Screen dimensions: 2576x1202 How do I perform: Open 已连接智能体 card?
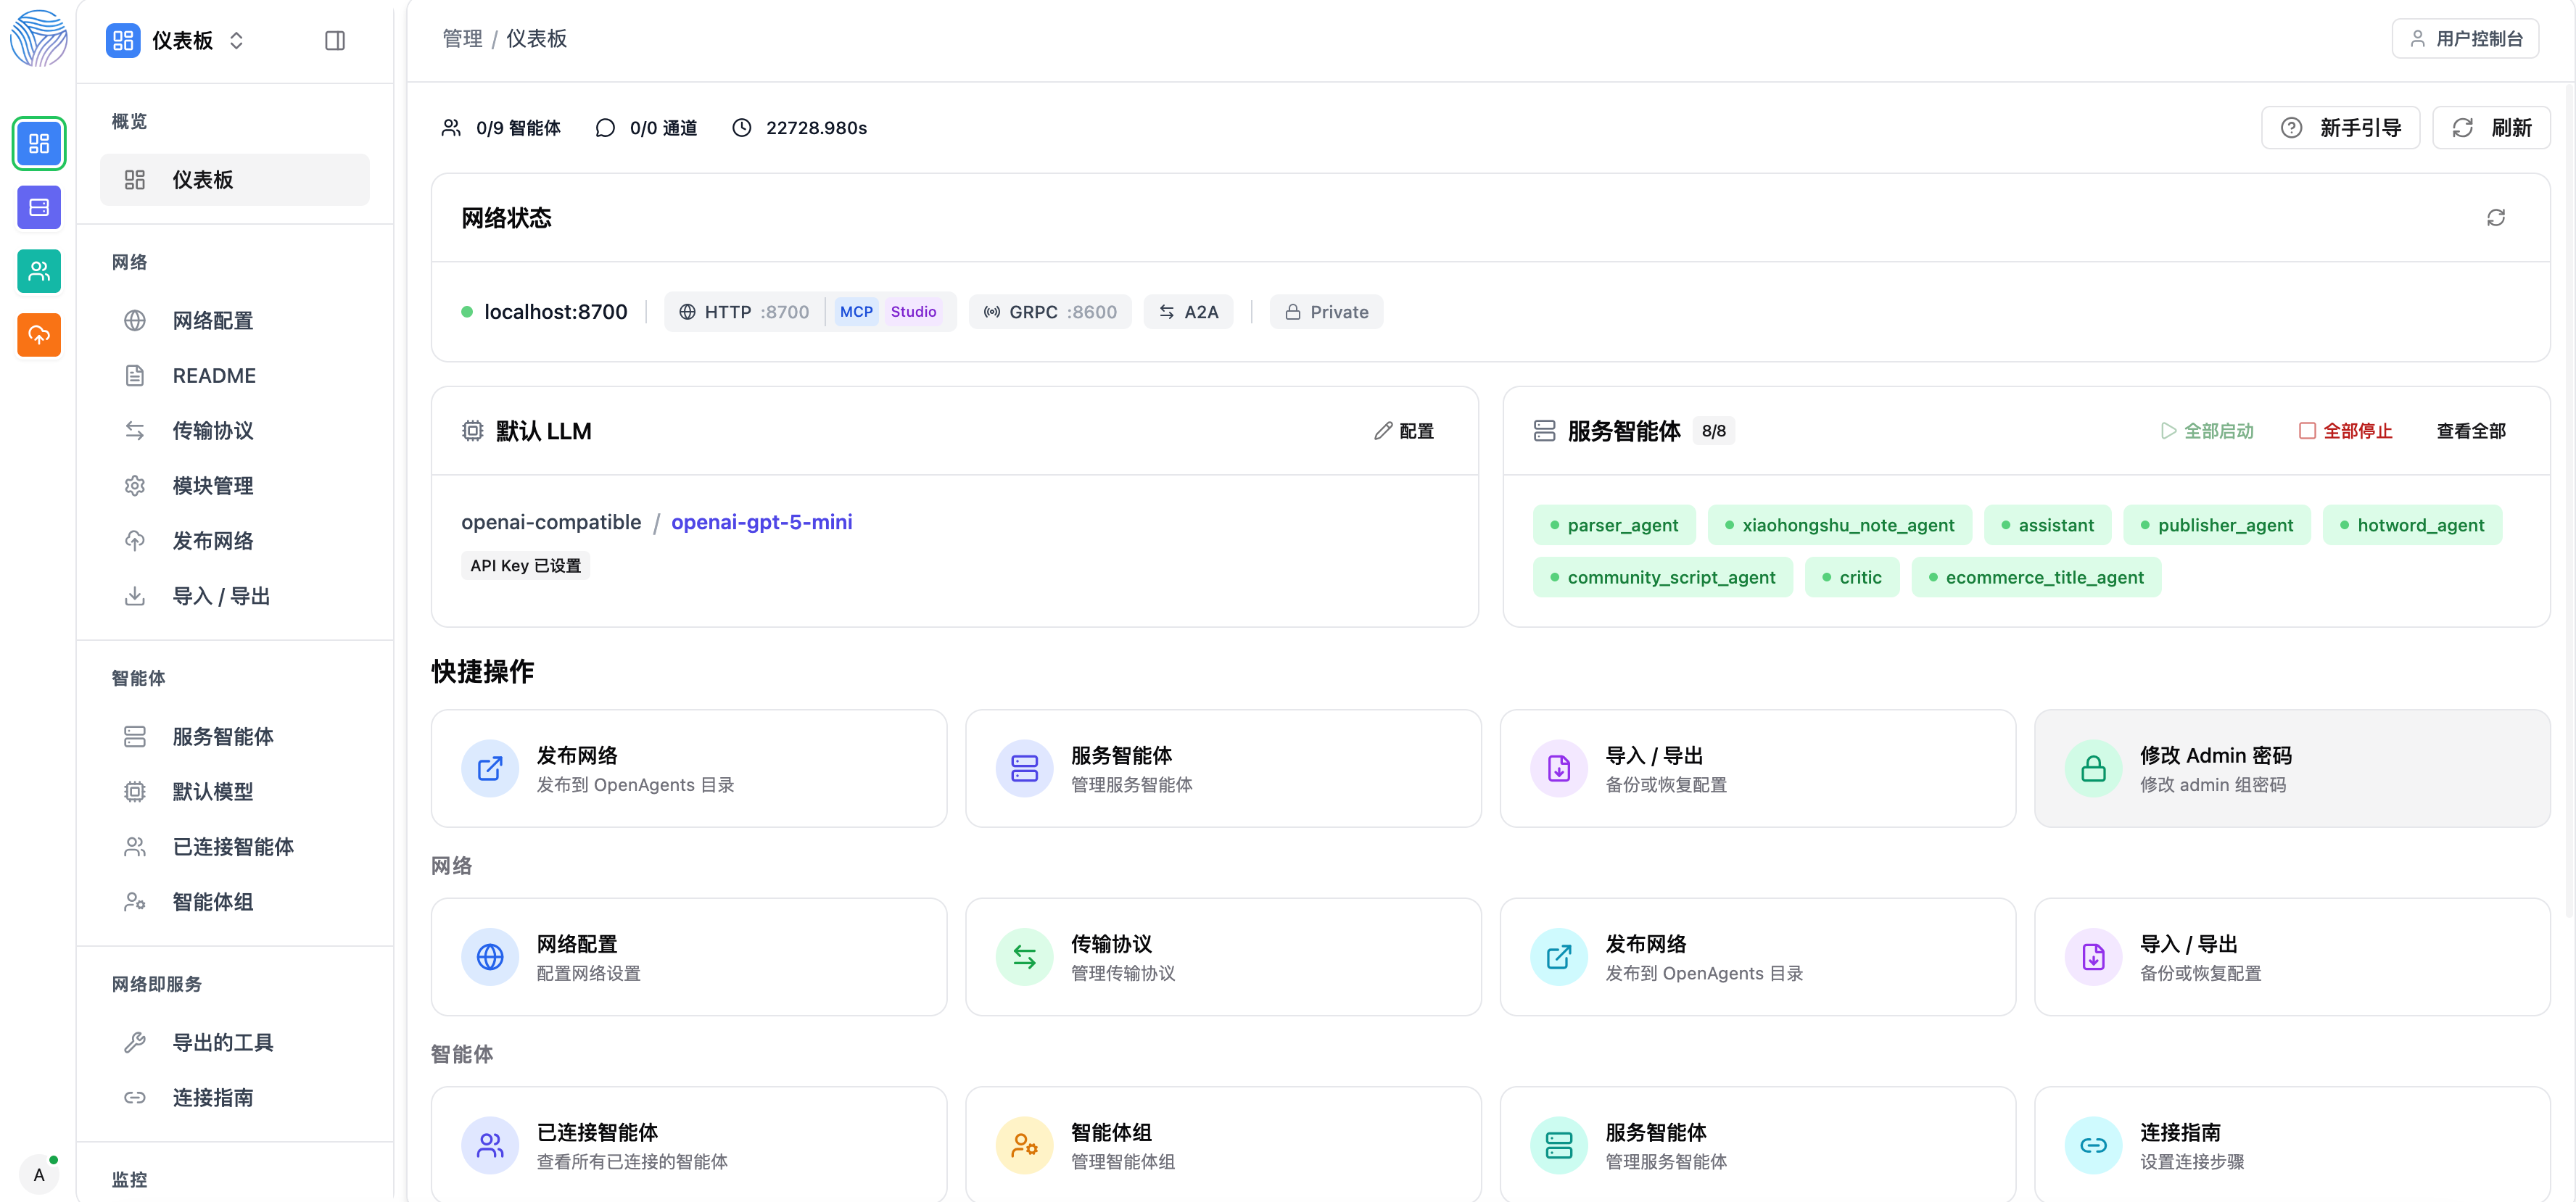[689, 1144]
